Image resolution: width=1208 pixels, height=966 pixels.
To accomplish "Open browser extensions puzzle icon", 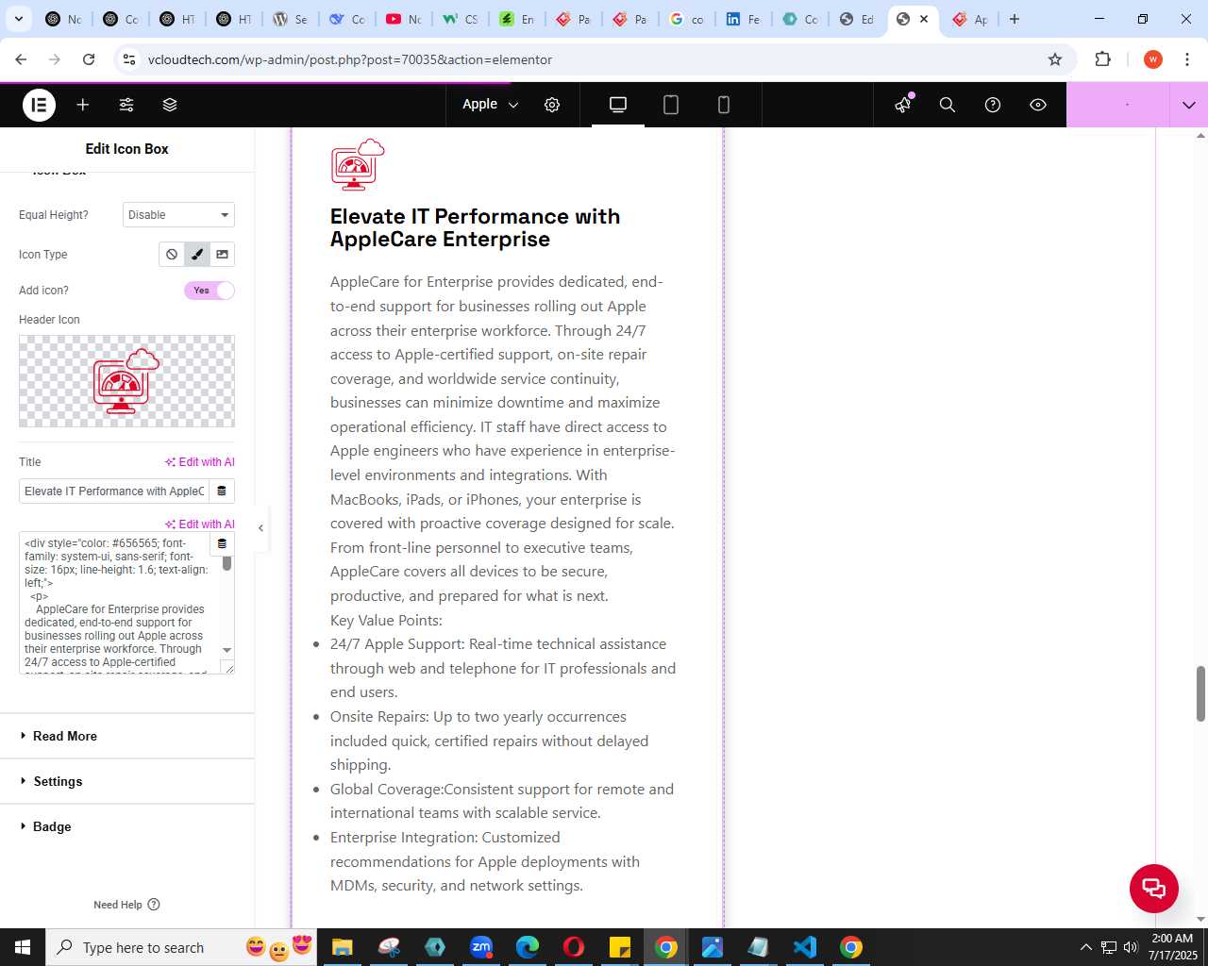I will 1102,59.
